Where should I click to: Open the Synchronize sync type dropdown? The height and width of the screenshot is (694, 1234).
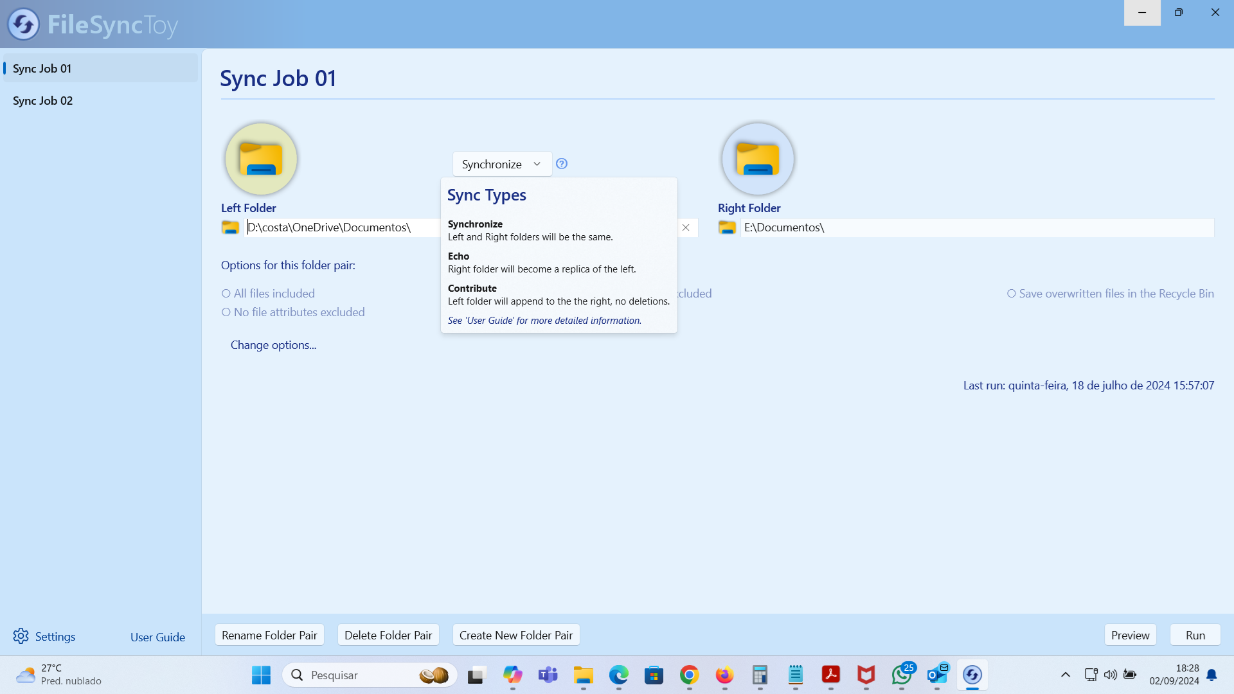(x=501, y=164)
